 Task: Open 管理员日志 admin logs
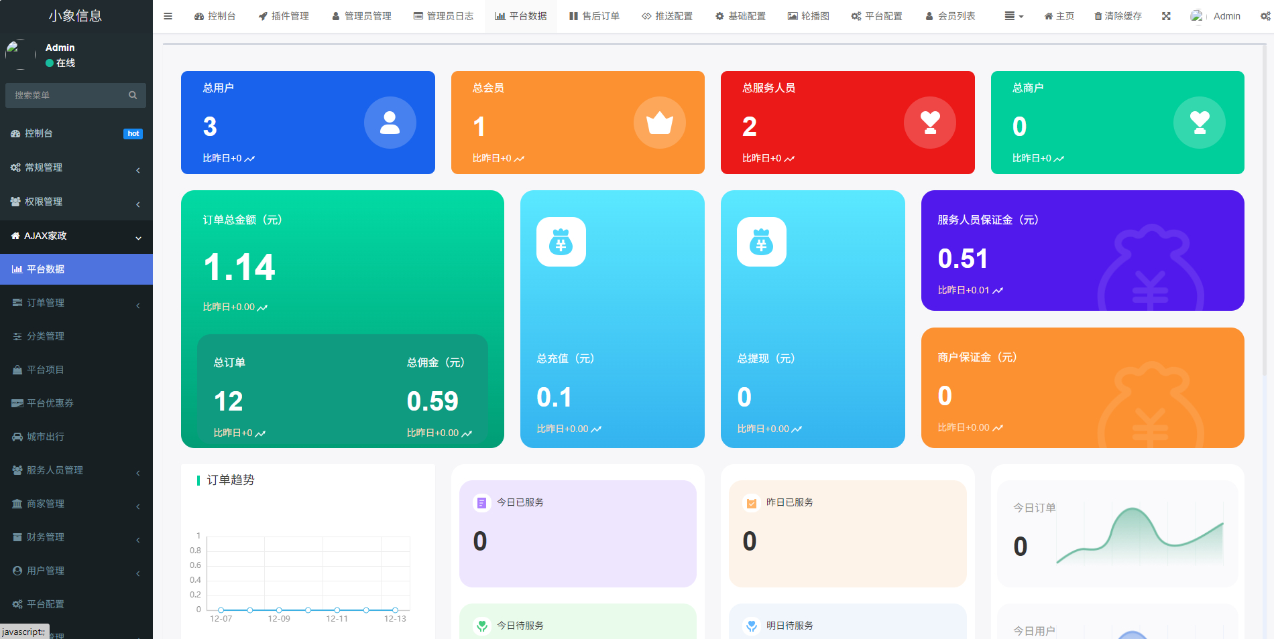[443, 15]
